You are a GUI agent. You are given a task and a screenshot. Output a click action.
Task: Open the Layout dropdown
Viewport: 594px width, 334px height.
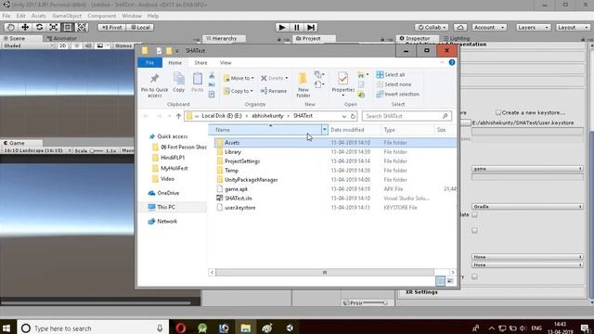(x=573, y=27)
